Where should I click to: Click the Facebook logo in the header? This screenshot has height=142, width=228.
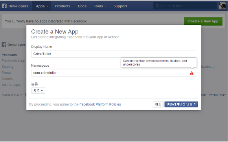pos(4,6)
